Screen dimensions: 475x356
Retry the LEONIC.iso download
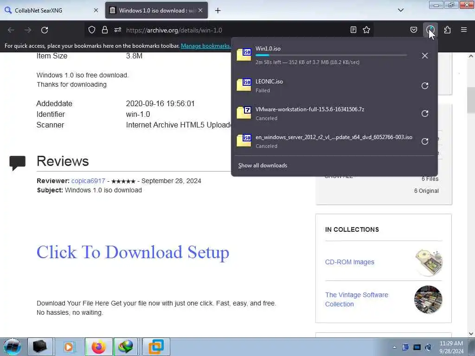tap(425, 86)
